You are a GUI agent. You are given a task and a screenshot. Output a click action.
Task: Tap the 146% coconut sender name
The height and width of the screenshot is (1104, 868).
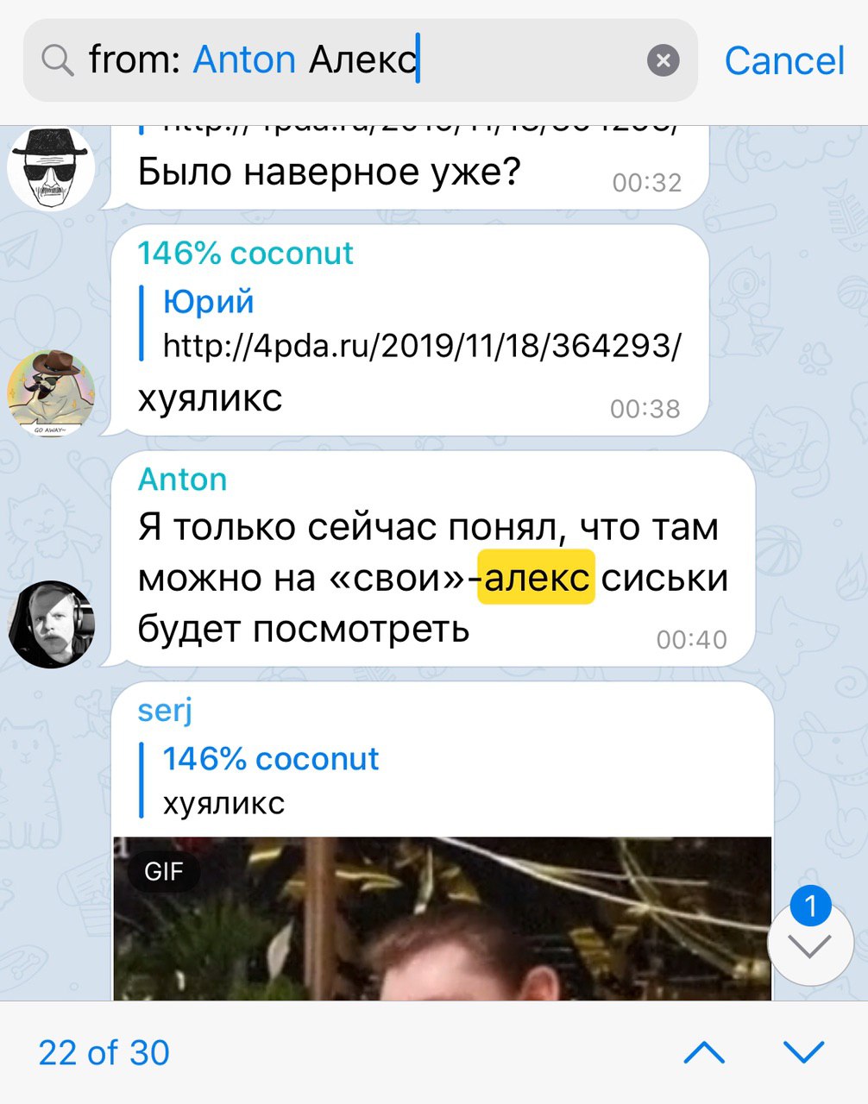246,253
